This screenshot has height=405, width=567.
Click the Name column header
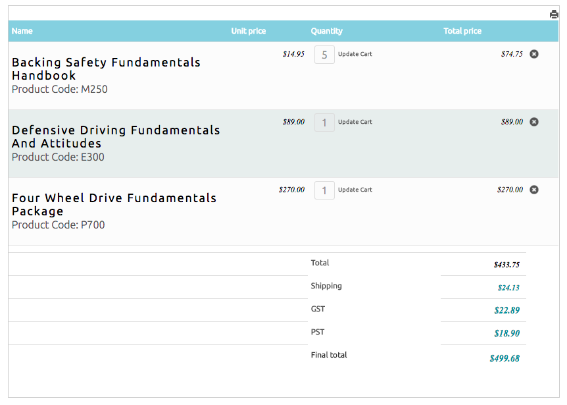click(x=22, y=31)
